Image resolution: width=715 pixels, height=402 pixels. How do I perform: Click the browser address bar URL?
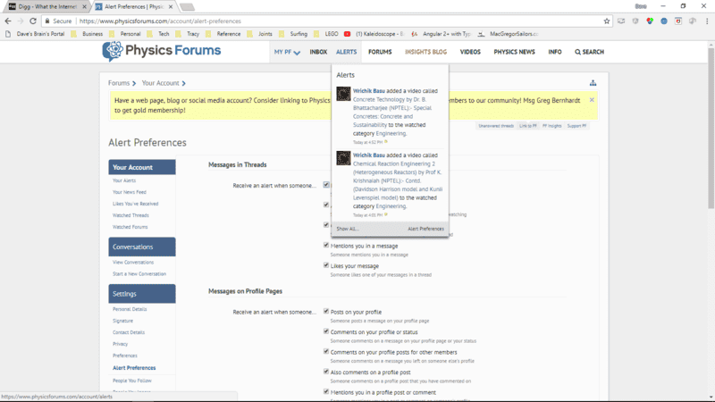pyautogui.click(x=160, y=21)
